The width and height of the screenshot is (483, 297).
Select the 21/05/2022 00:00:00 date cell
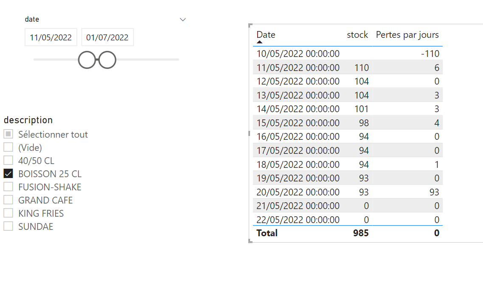click(298, 206)
